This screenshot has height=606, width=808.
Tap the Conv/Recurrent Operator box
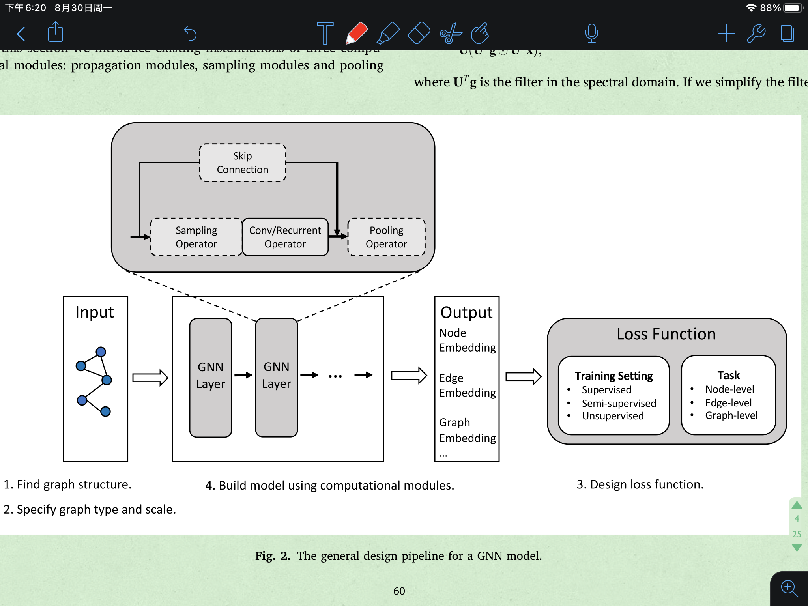[x=285, y=237]
